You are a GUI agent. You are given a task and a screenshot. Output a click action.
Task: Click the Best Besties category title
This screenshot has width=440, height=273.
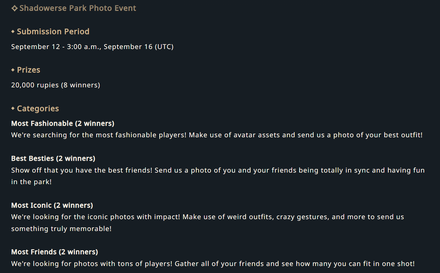coord(53,158)
